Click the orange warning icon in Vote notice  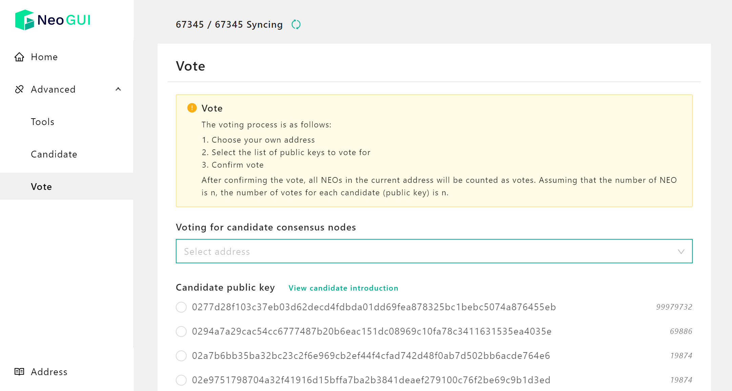point(192,108)
